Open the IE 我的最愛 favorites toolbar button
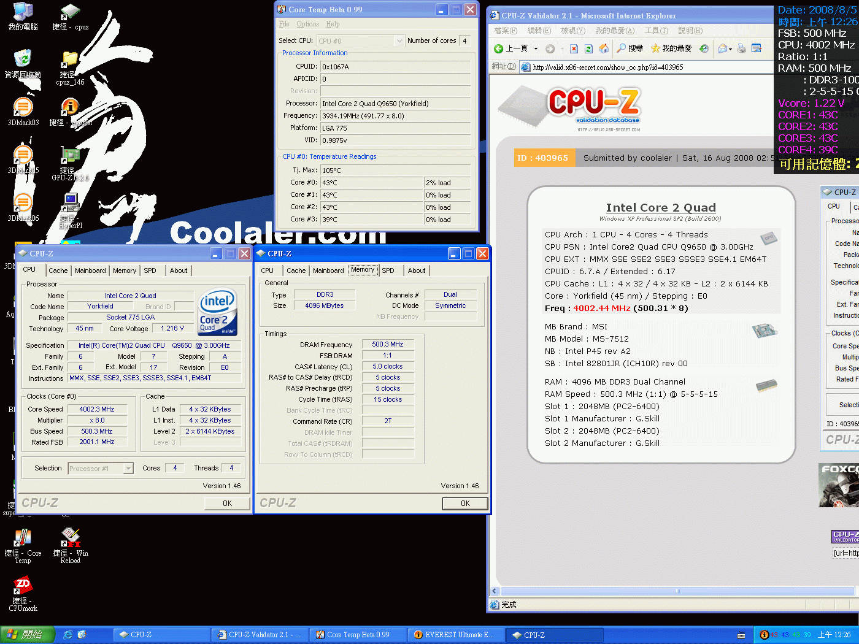This screenshot has height=644, width=859. (x=671, y=48)
